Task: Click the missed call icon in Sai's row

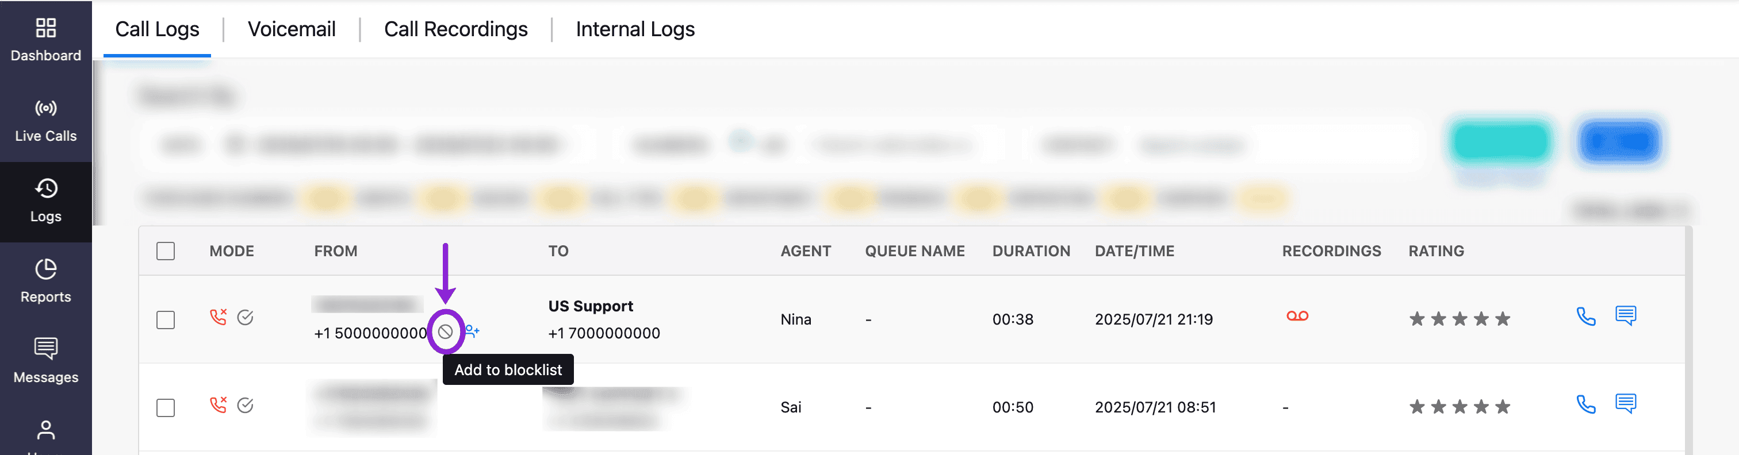Action: coord(218,405)
